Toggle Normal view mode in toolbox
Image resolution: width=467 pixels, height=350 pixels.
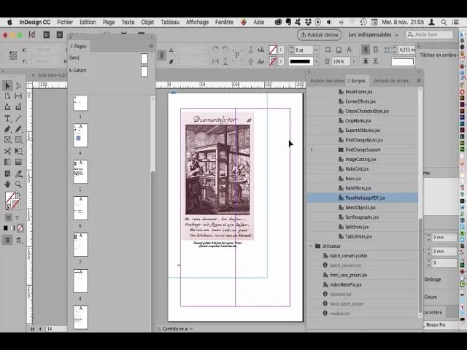8,240
